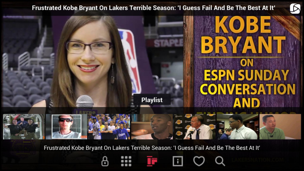
Task: Toggle the red playlist icon
Action: (x=152, y=161)
